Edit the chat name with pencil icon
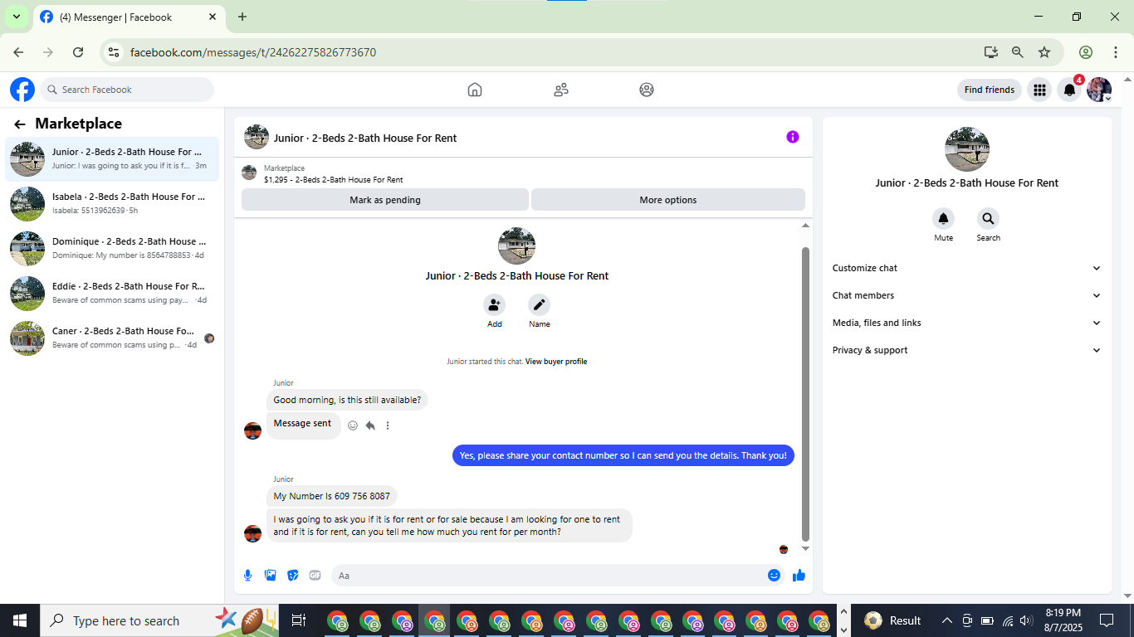 (x=540, y=304)
